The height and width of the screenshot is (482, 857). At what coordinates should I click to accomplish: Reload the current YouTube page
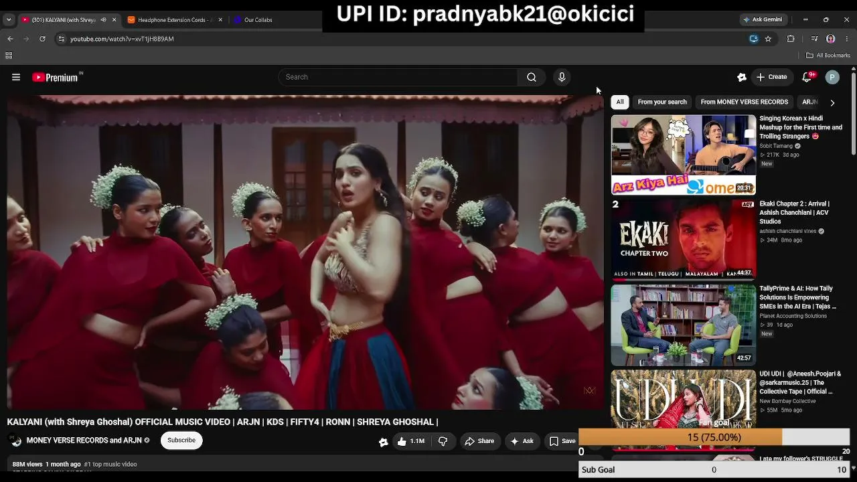pos(42,39)
